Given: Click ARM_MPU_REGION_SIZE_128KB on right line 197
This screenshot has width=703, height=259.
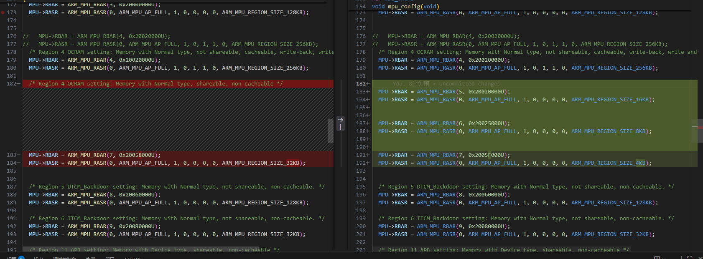Looking at the screenshot, I should [x=611, y=203].
